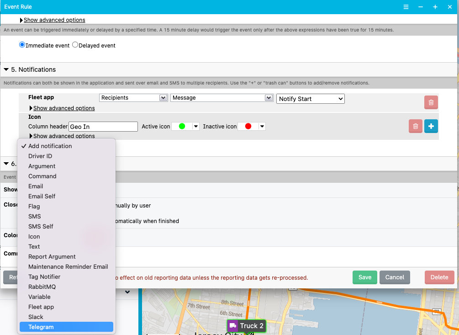
Task: Click the Column header text field
Action: [x=103, y=126]
